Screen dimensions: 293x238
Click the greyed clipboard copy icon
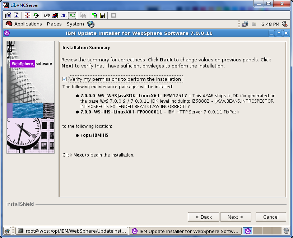[x=83, y=15]
